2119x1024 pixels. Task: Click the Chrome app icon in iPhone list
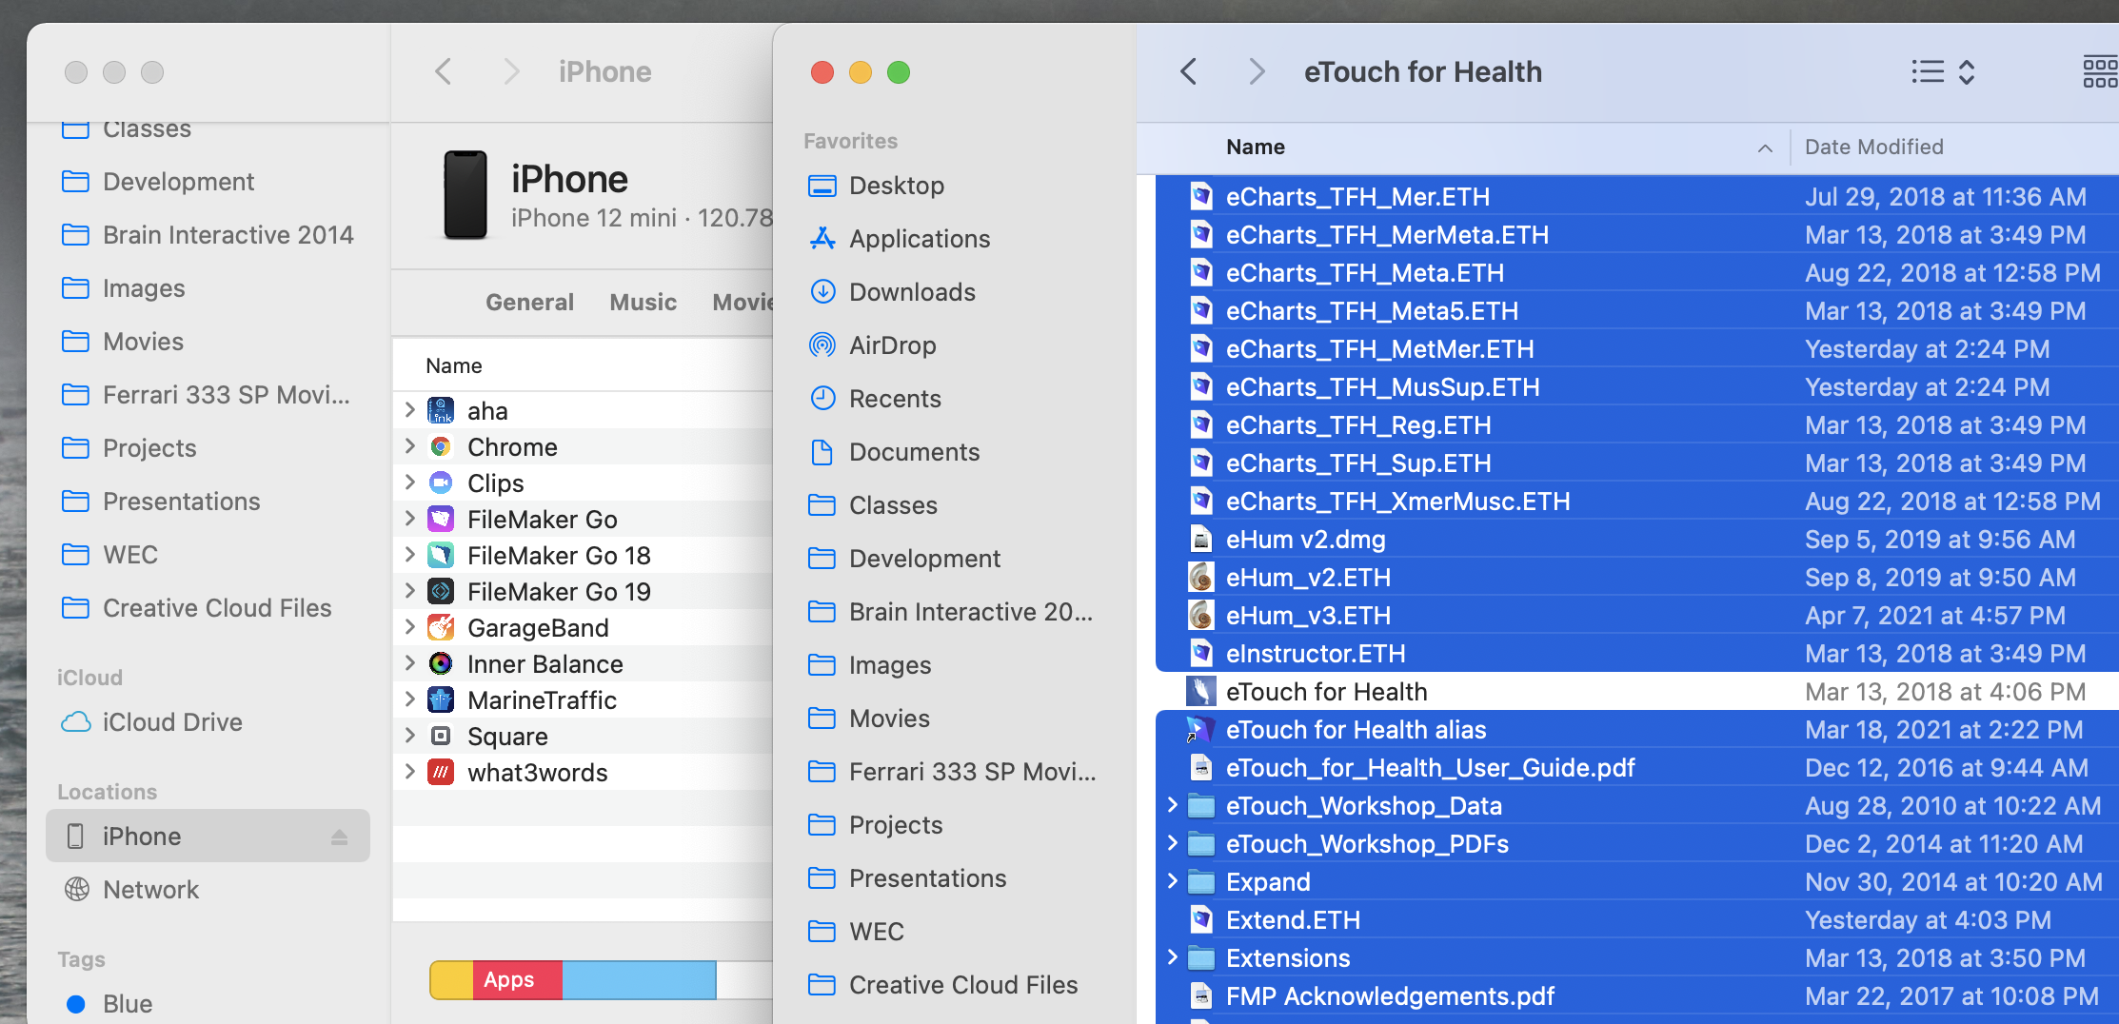coord(441,446)
